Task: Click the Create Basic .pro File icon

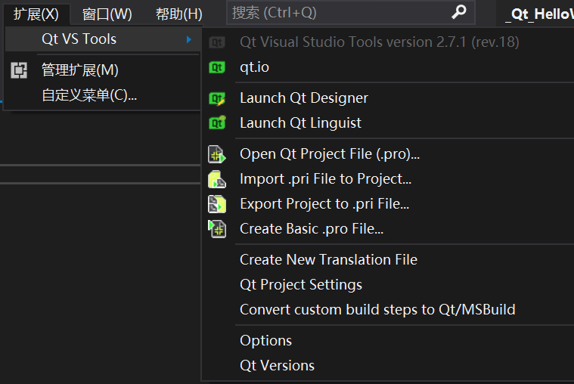Action: point(217,228)
